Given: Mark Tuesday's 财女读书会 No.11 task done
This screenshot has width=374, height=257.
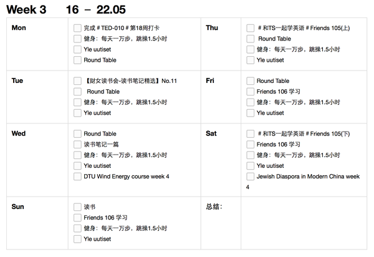Looking at the screenshot, I should (x=77, y=81).
